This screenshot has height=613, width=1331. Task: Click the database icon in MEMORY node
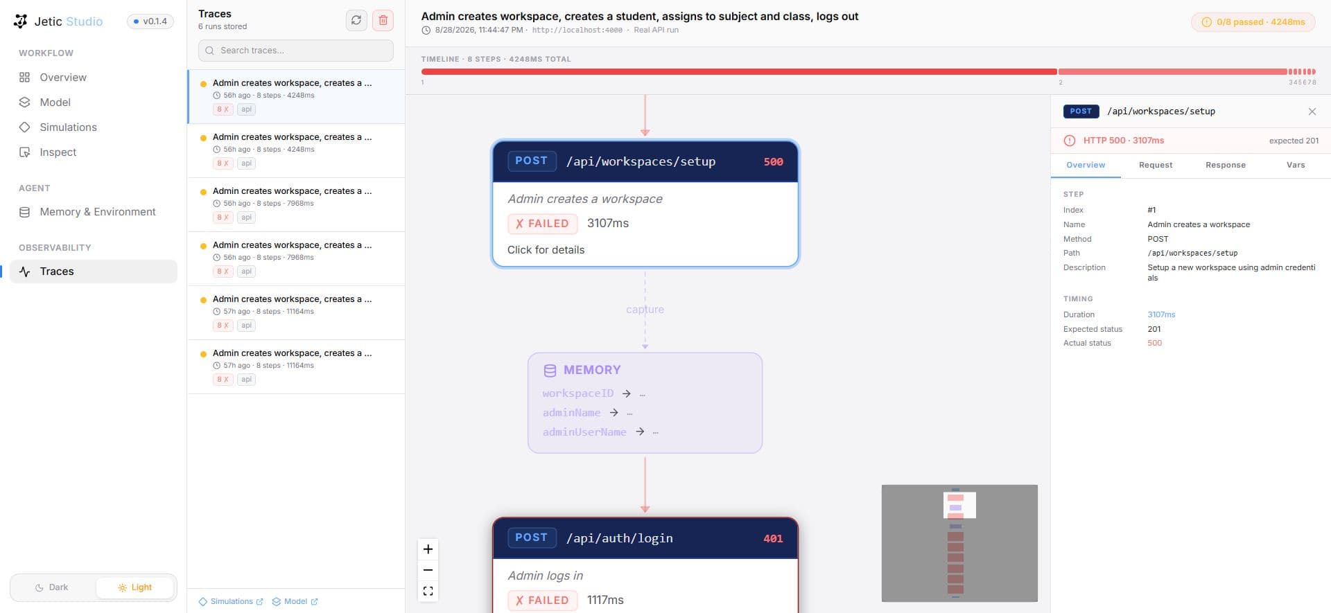(550, 371)
